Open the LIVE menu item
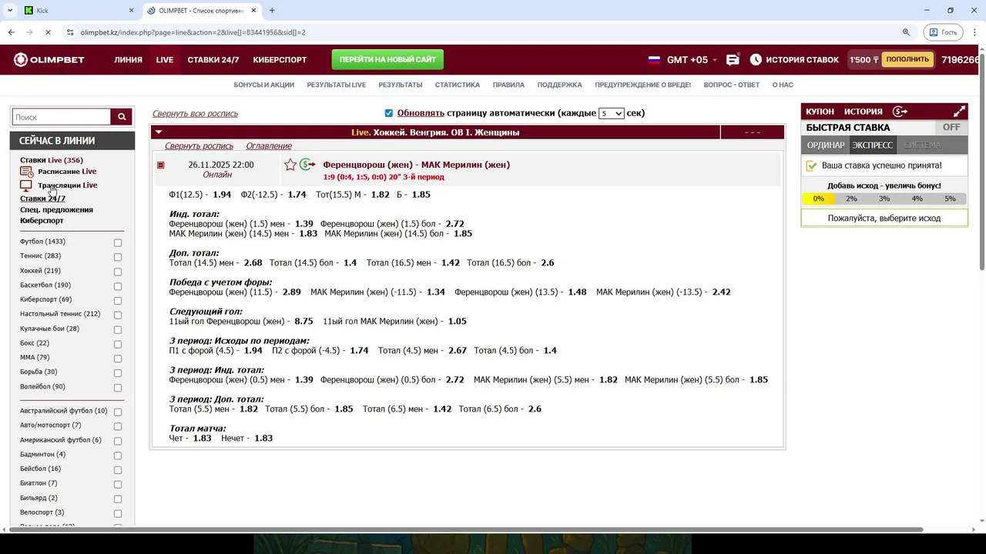This screenshot has width=986, height=554. click(x=165, y=60)
